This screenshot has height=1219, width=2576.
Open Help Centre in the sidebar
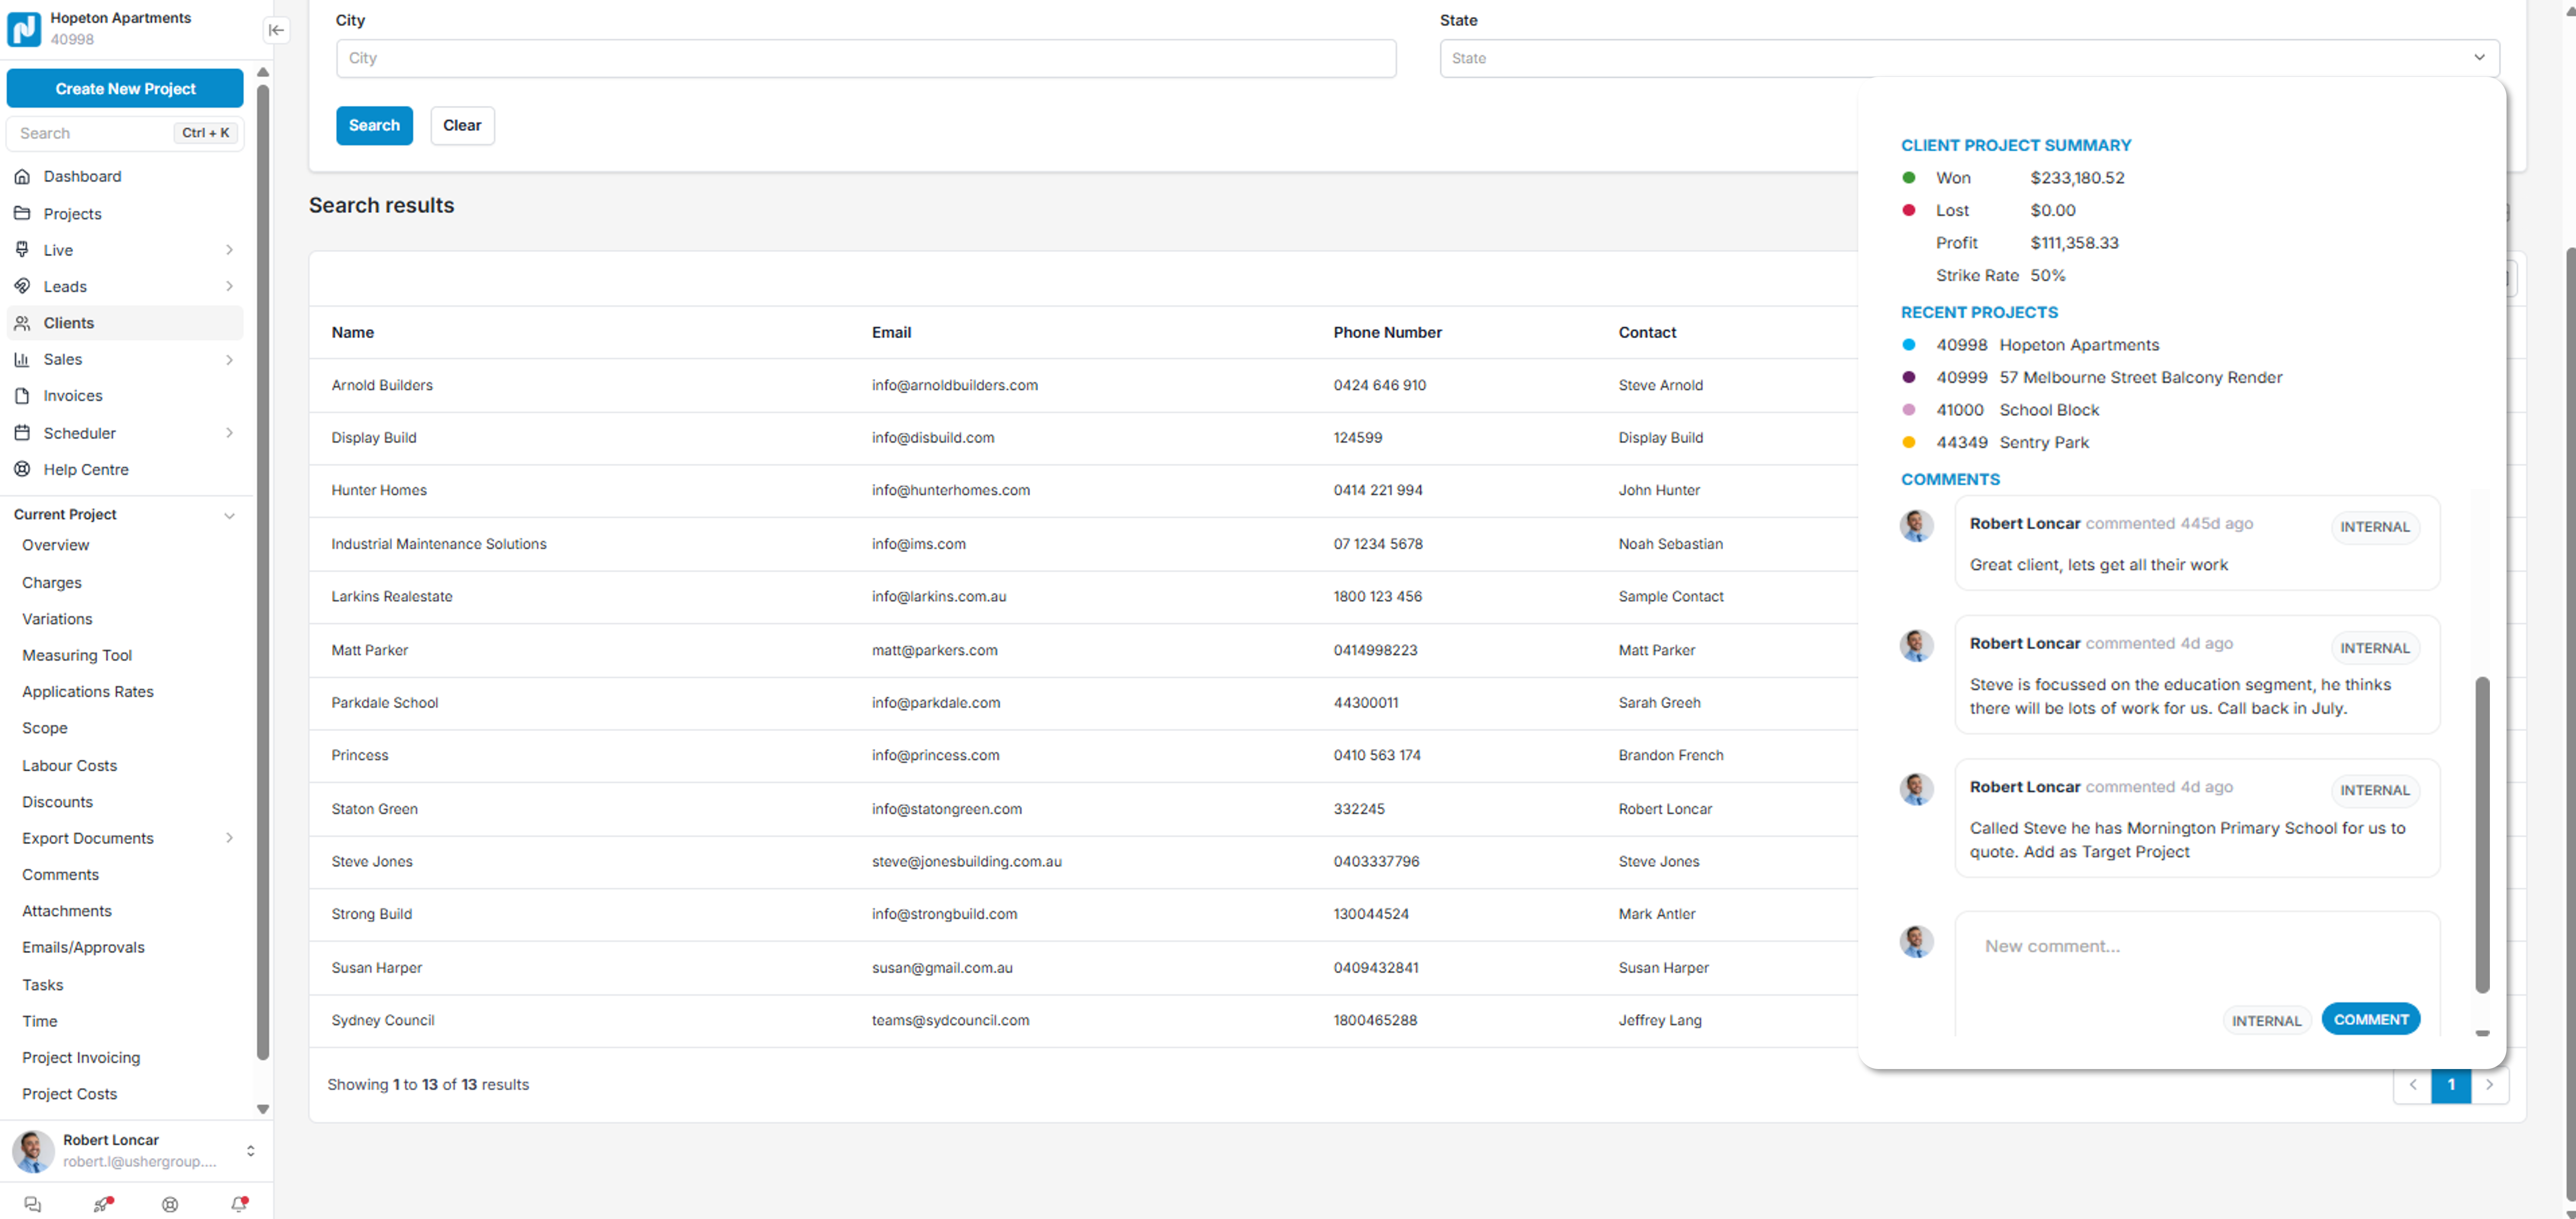pyautogui.click(x=86, y=469)
